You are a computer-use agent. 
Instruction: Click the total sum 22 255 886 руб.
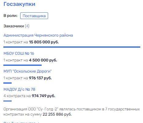(57, 114)
